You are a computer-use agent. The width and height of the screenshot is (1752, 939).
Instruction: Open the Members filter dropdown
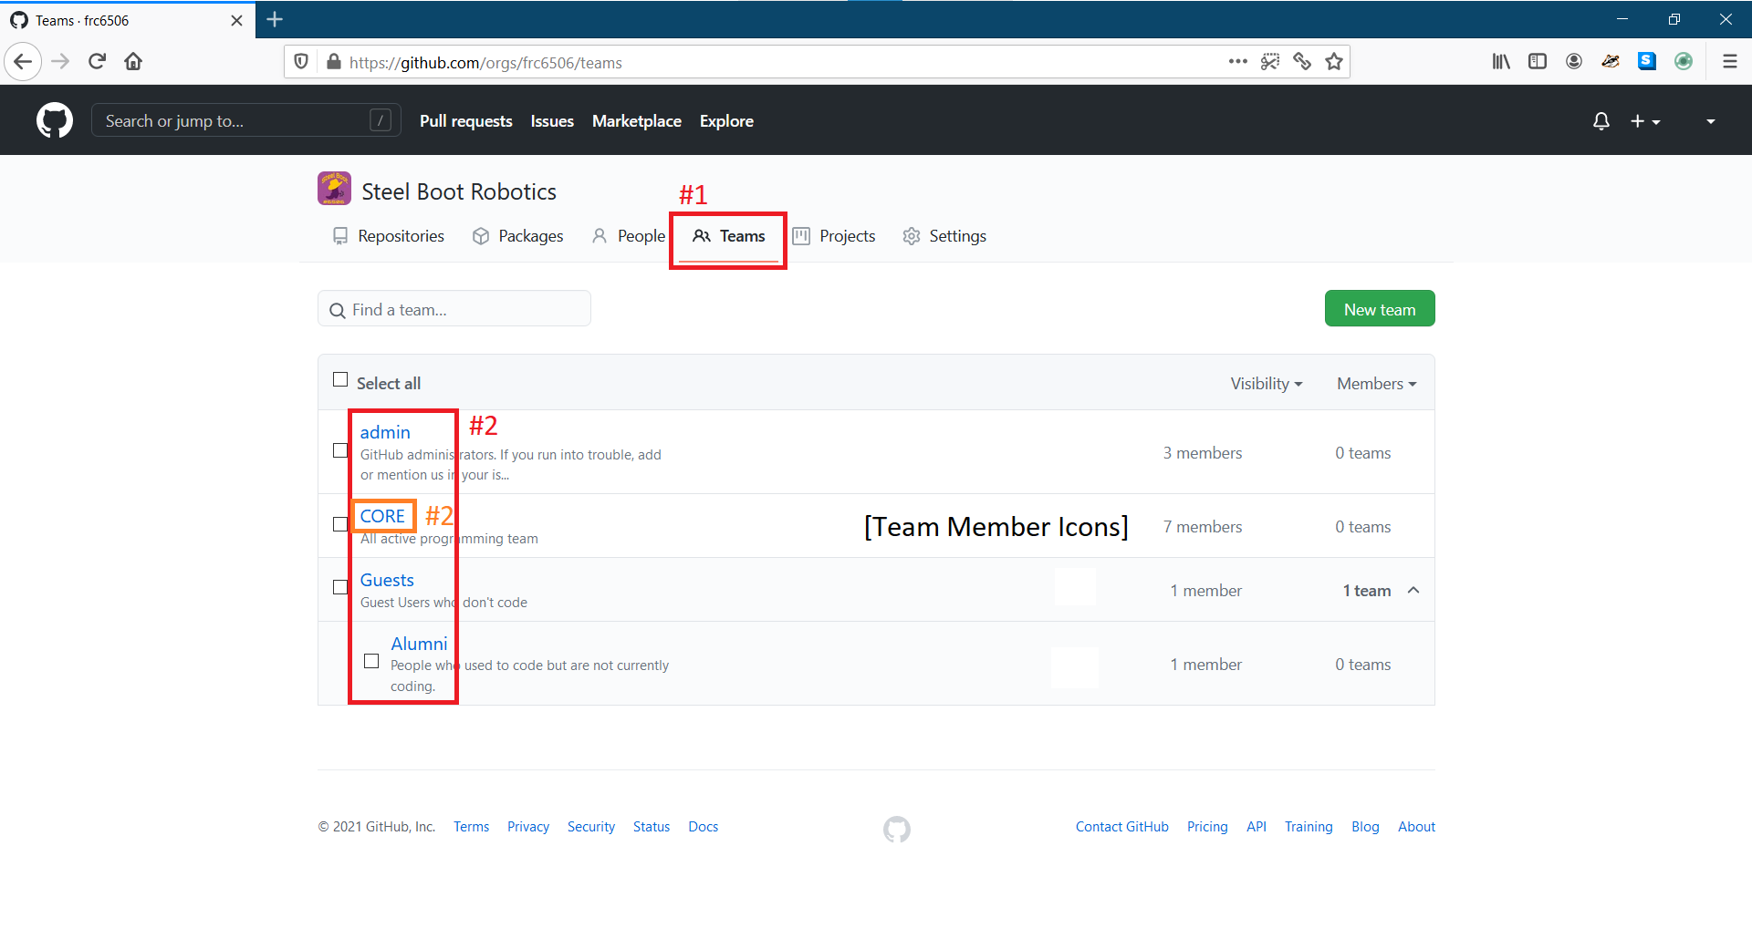click(x=1377, y=384)
